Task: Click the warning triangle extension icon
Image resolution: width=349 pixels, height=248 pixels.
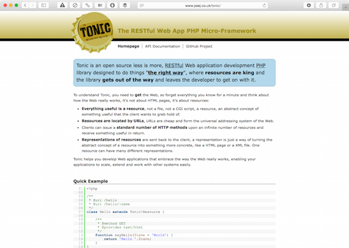Action: 63,5
